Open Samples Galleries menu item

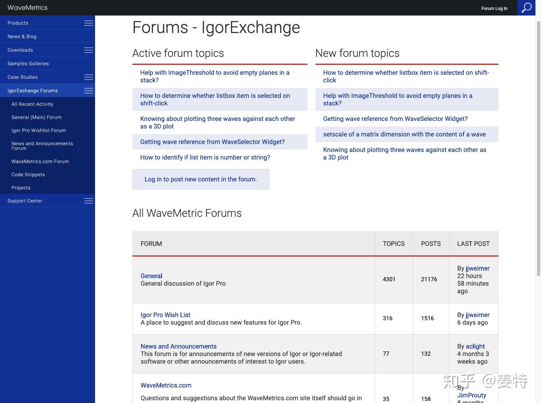[x=28, y=64]
